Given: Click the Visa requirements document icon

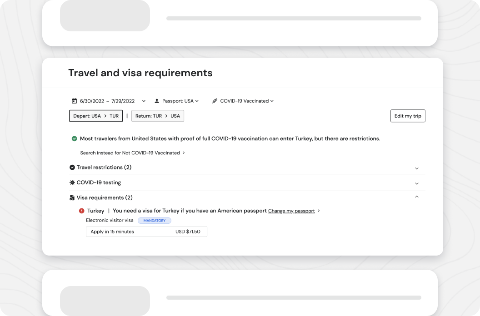Looking at the screenshot, I should (x=72, y=198).
